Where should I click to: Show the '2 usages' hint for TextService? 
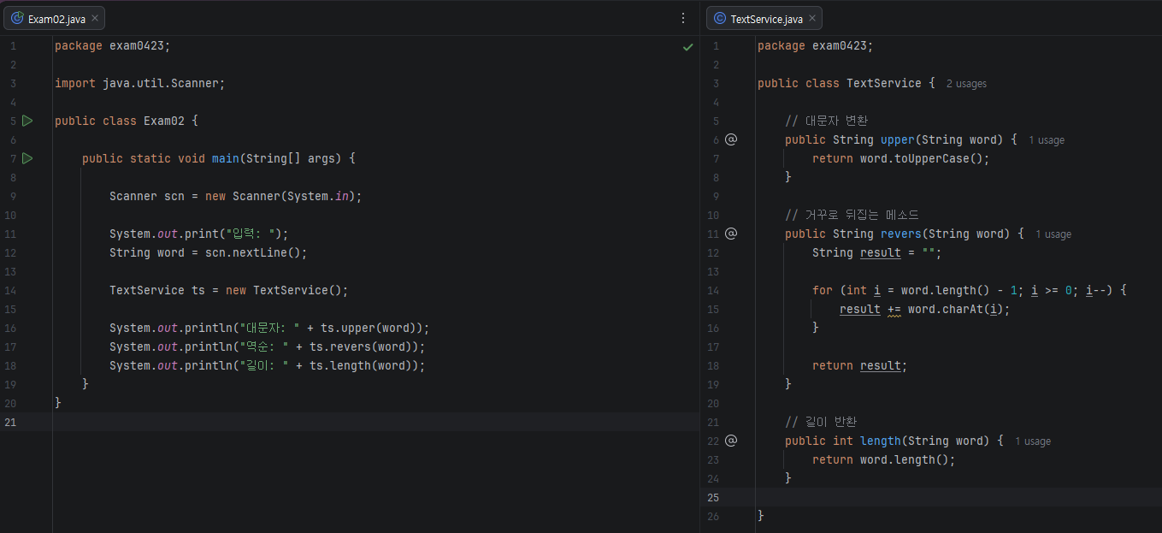click(x=966, y=84)
